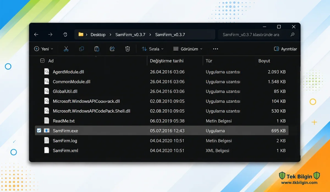This screenshot has width=330, height=192.
Task: Select SamFirm.exe file name
Action: [x=65, y=131]
